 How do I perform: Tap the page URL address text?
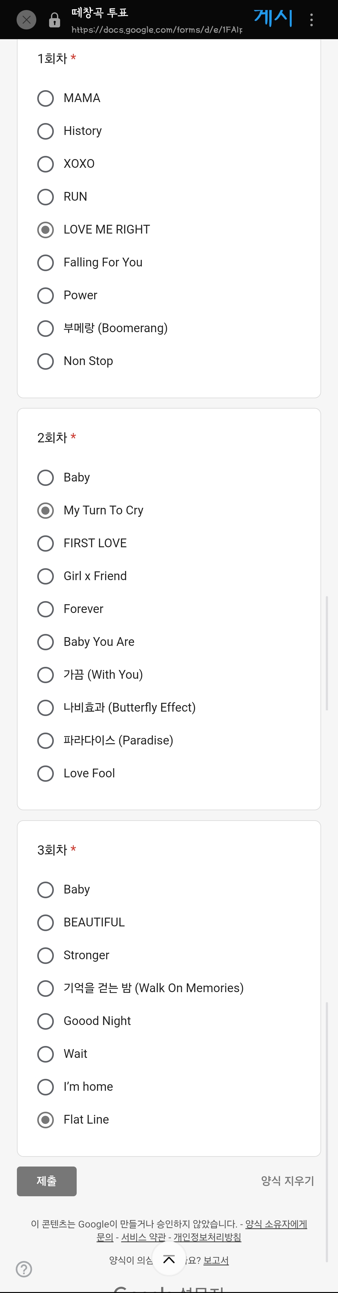point(156,30)
